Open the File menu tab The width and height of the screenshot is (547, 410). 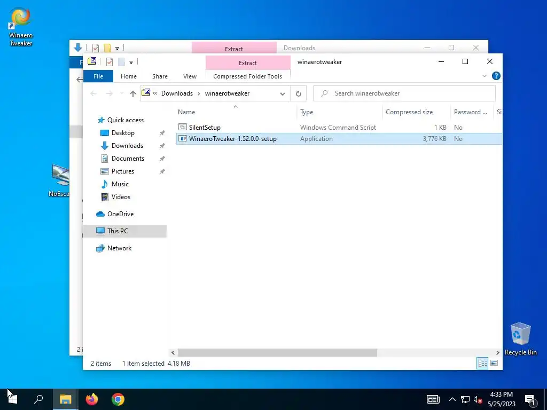(x=98, y=76)
